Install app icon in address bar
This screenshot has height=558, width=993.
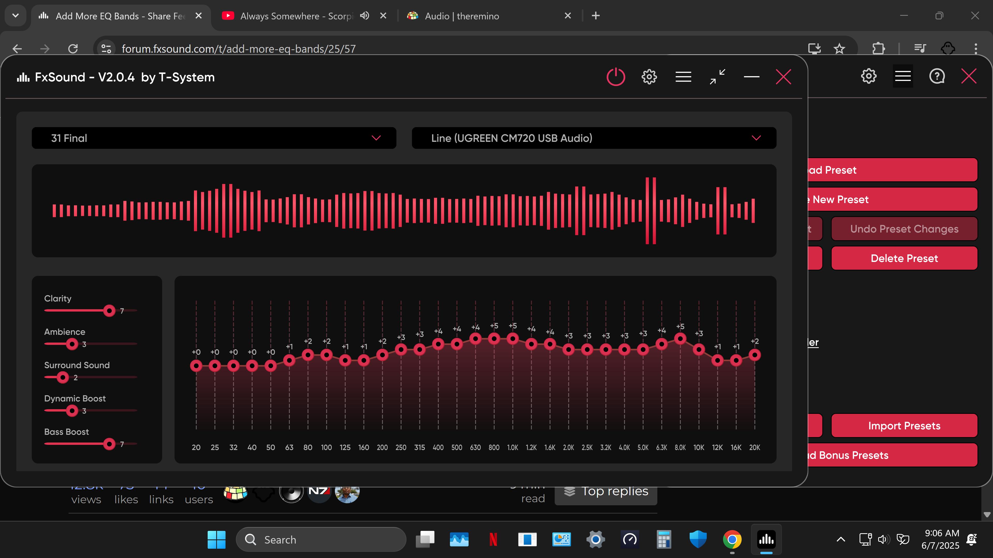(x=814, y=49)
